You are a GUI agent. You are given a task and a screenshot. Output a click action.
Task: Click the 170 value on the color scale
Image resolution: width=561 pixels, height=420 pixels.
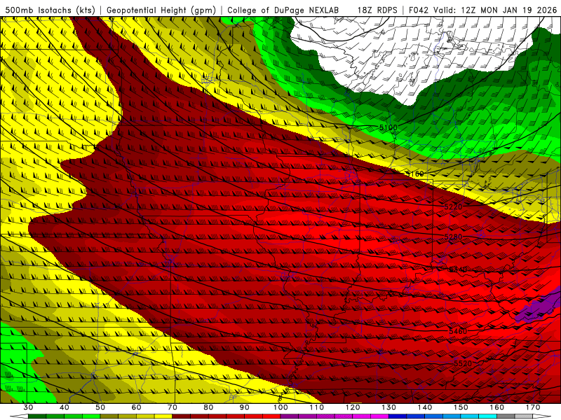click(x=533, y=407)
